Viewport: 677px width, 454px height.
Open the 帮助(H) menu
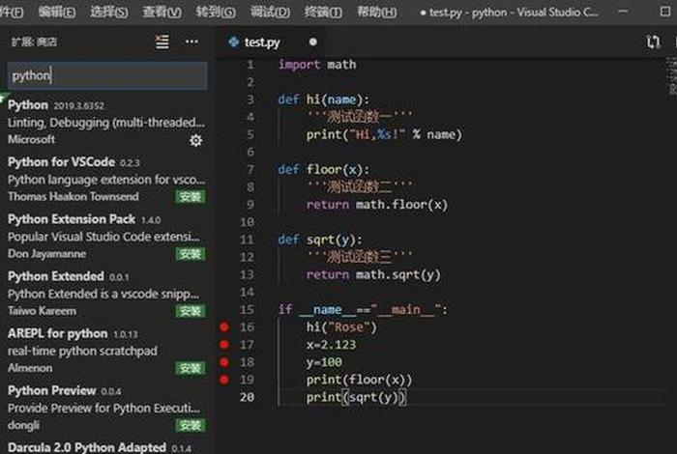[x=376, y=12]
